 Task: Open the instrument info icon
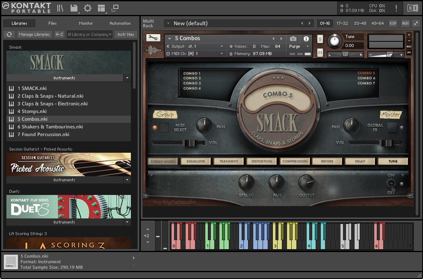pyautogui.click(x=306, y=38)
